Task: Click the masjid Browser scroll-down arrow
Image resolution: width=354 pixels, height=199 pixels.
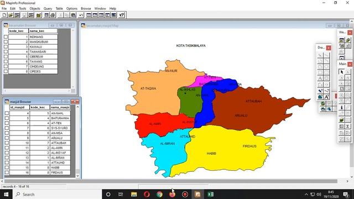Action: (77, 176)
